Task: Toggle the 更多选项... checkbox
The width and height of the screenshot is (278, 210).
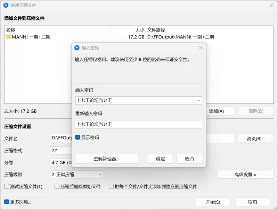Action: click(7, 202)
